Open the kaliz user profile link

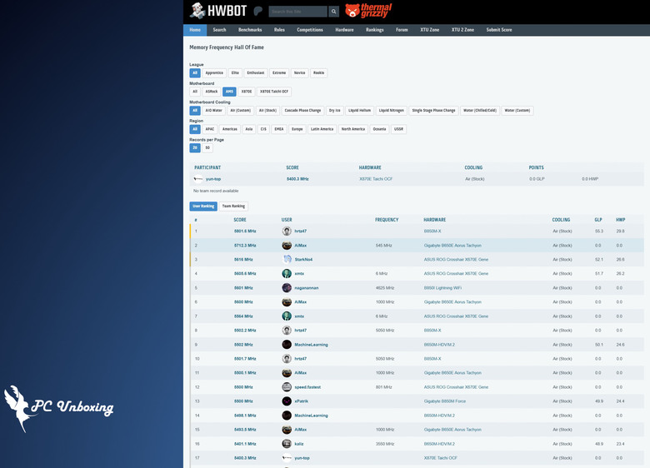299,444
